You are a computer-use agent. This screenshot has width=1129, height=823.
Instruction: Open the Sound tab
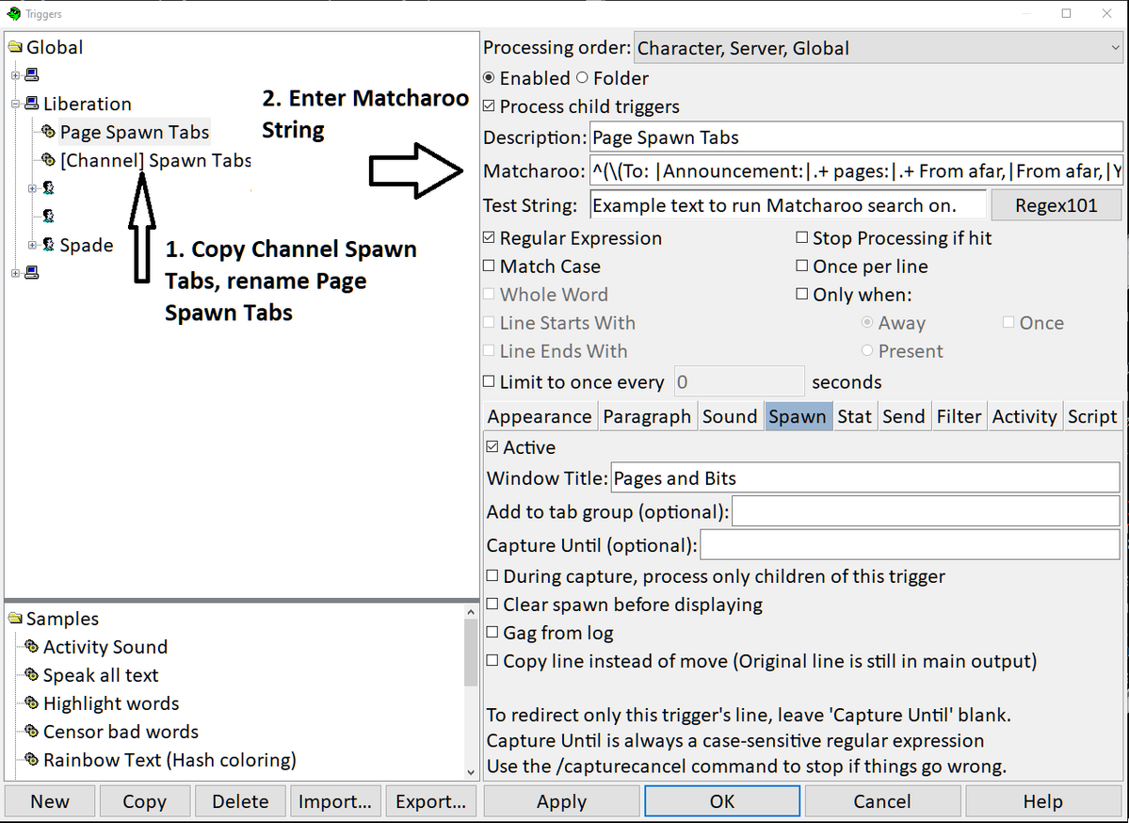coord(730,415)
